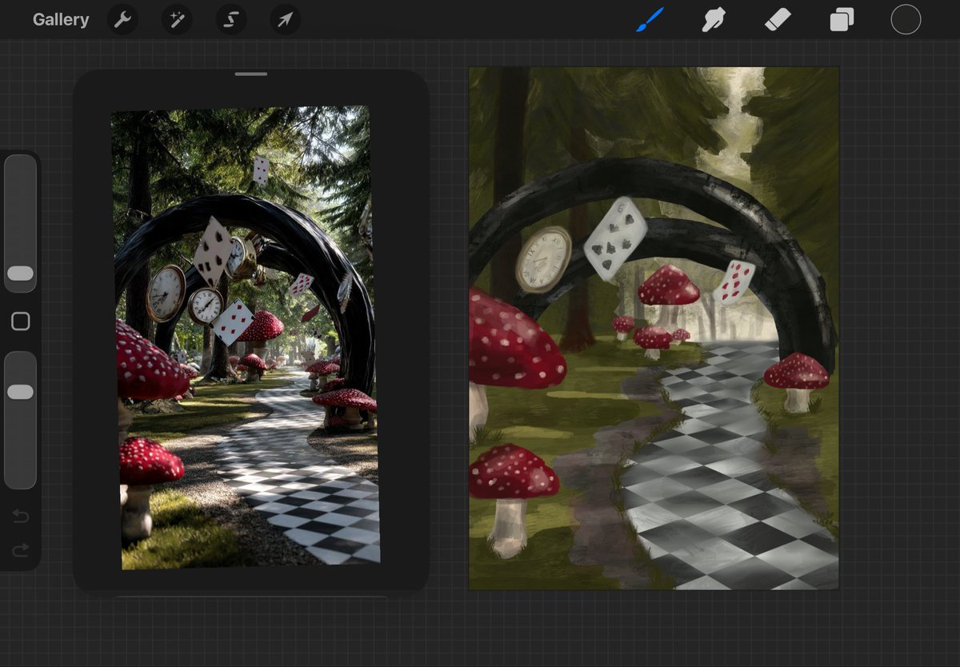Open the Actions wrench menu
The height and width of the screenshot is (667, 960).
coord(122,20)
